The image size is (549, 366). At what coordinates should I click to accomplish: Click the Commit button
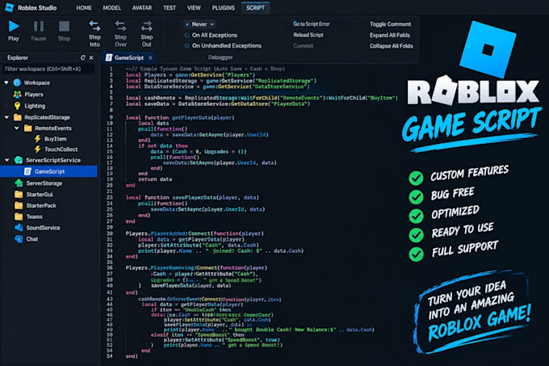click(304, 46)
